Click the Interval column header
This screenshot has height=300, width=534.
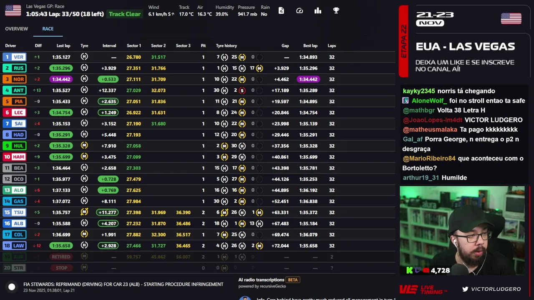tap(109, 46)
